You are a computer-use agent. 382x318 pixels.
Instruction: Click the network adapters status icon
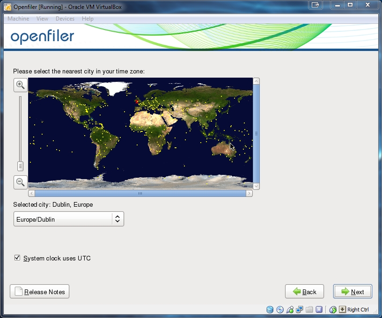pos(300,310)
